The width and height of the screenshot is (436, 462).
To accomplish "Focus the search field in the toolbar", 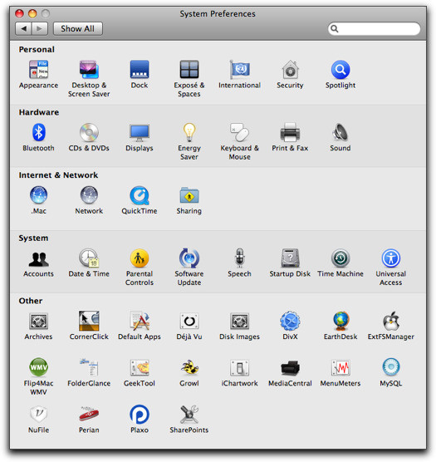I will coord(374,28).
